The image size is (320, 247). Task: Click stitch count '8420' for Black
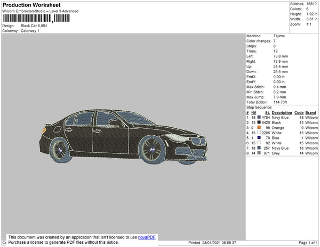click(x=266, y=122)
